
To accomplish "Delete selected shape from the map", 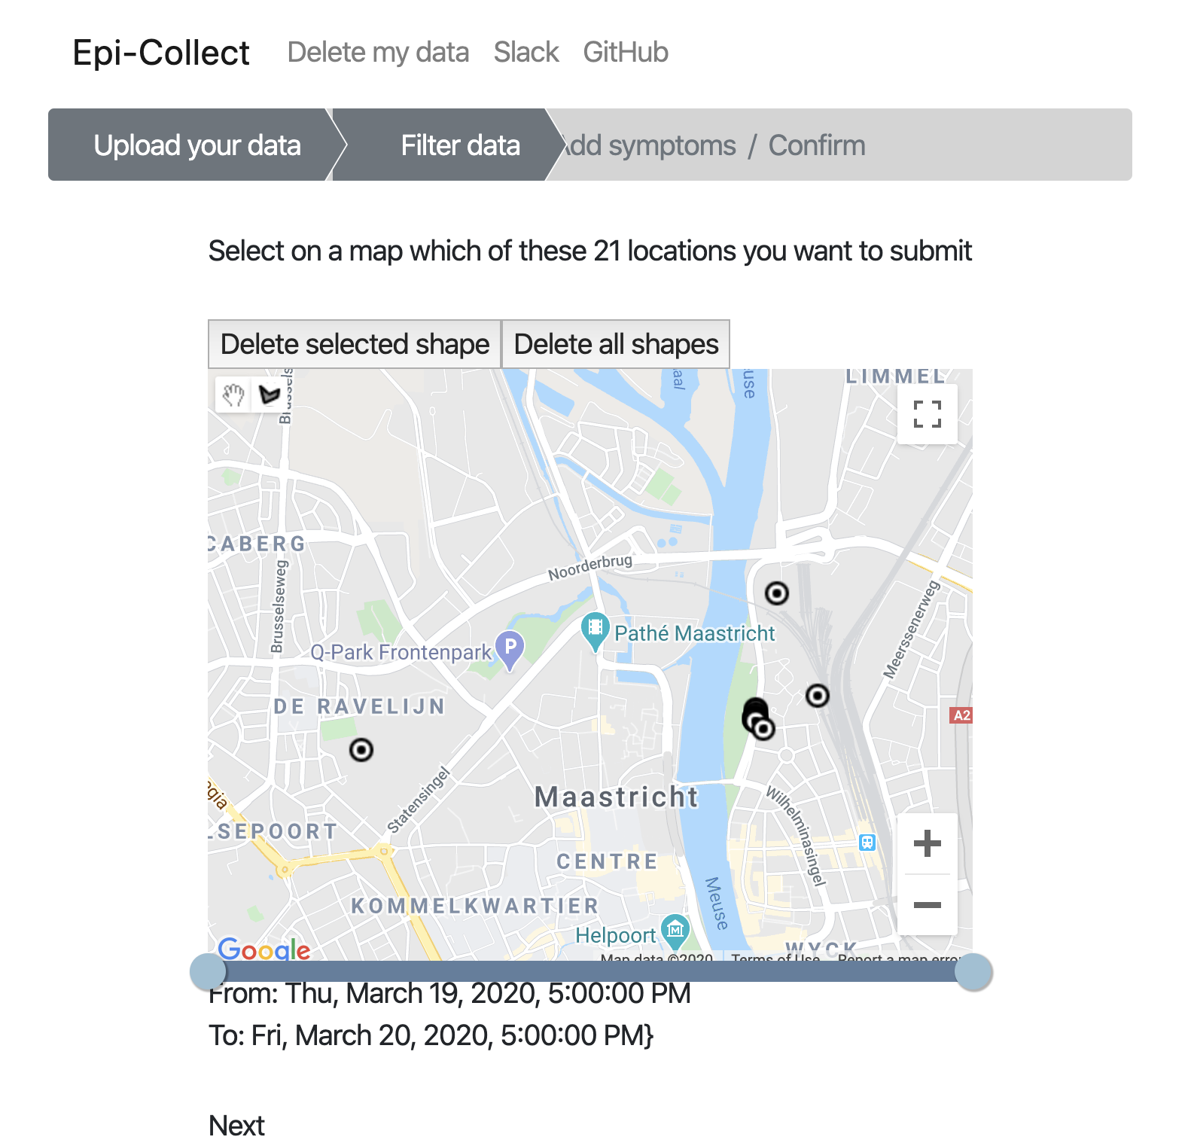I will pyautogui.click(x=355, y=344).
